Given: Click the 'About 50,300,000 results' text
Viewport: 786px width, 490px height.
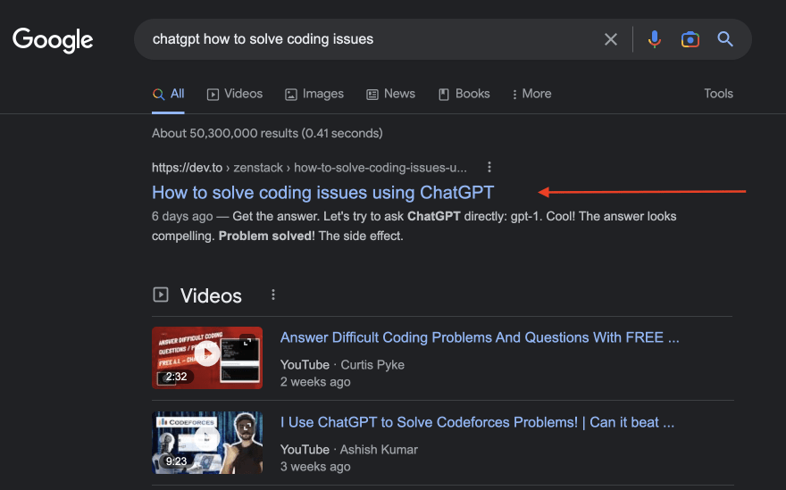Looking at the screenshot, I should pos(267,133).
